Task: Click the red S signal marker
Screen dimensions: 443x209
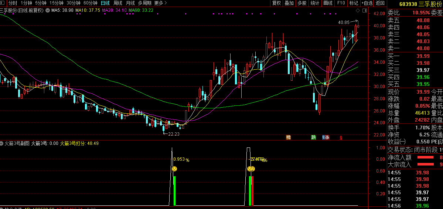Action: tap(341, 138)
